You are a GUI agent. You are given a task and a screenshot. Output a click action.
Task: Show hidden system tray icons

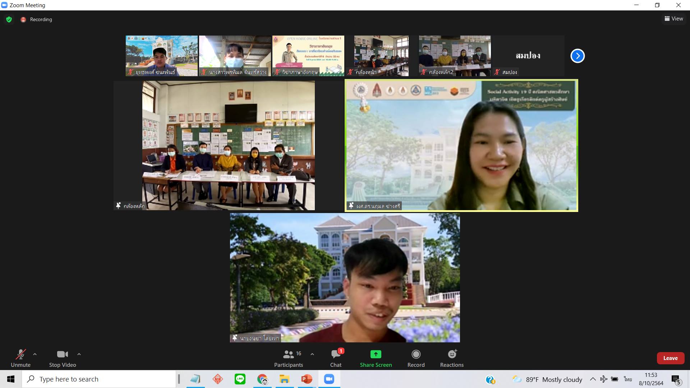[593, 379]
